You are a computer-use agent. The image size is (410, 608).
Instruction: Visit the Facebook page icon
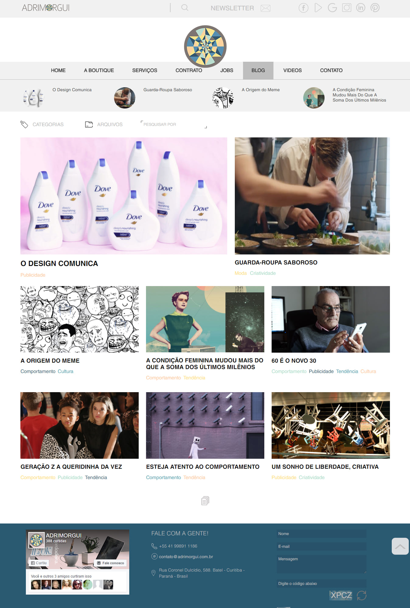[303, 8]
